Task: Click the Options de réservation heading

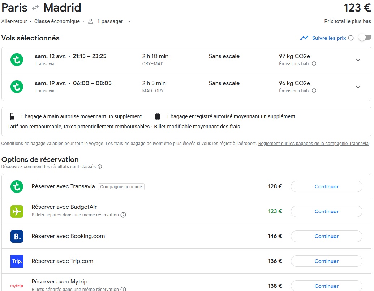Action: tap(40, 159)
